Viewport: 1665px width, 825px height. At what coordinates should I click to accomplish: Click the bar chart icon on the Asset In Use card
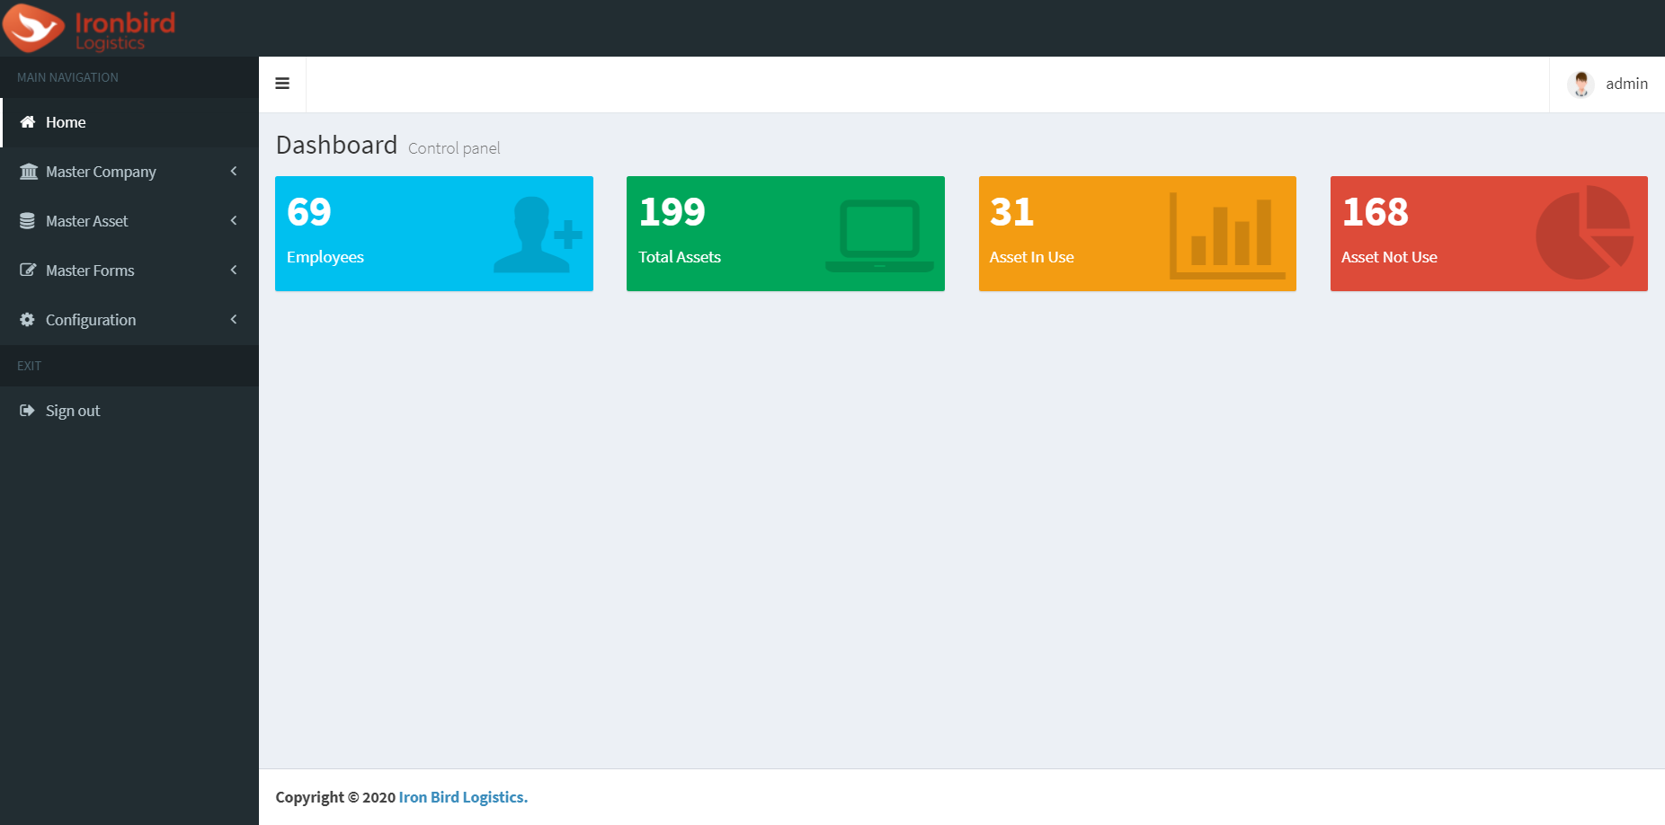pyautogui.click(x=1227, y=235)
